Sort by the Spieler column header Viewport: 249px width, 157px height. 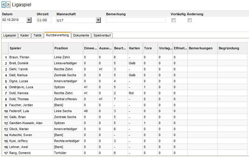point(31,48)
